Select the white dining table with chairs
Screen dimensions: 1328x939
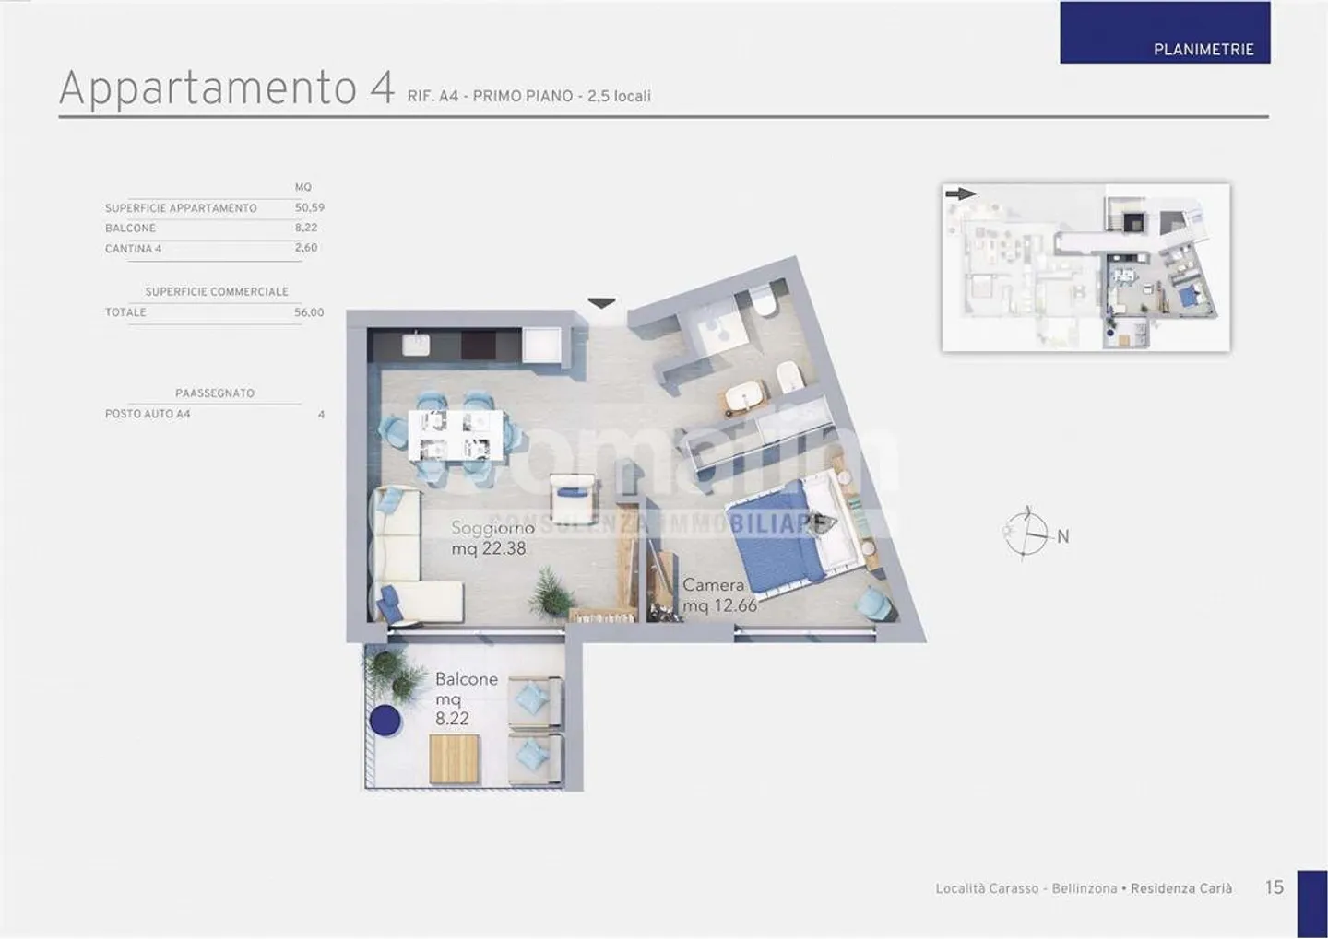pyautogui.click(x=456, y=434)
